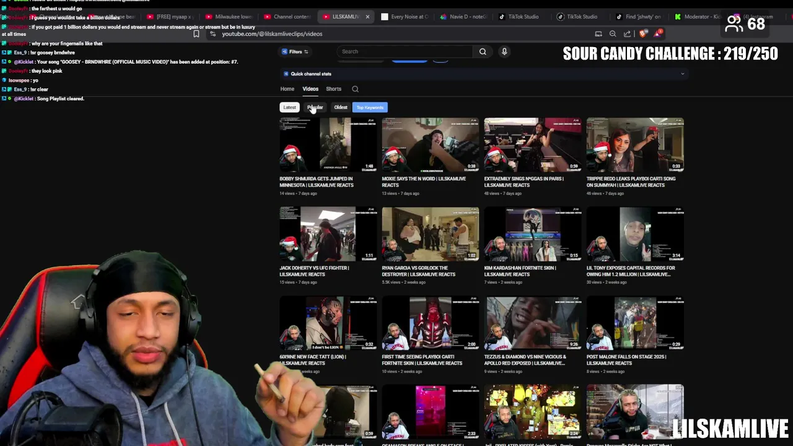Image resolution: width=793 pixels, height=446 pixels.
Task: Sort videos by Latest
Action: [x=289, y=107]
